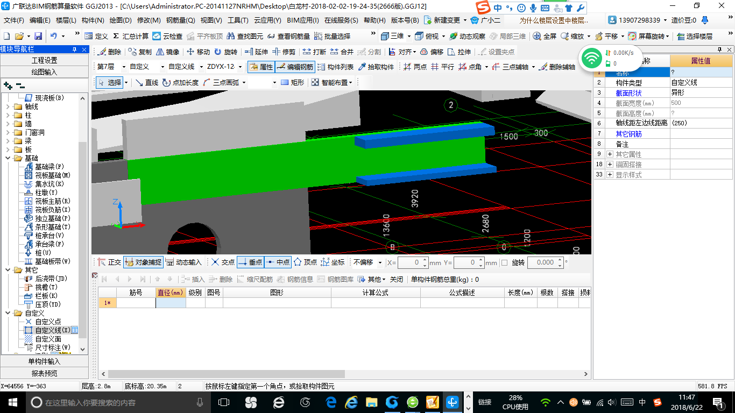
Task: Open the 帮助(H) menu
Action: pyautogui.click(x=374, y=20)
